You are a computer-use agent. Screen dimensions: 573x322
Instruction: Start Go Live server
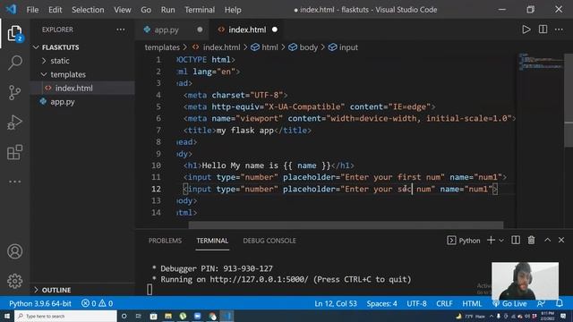510,303
